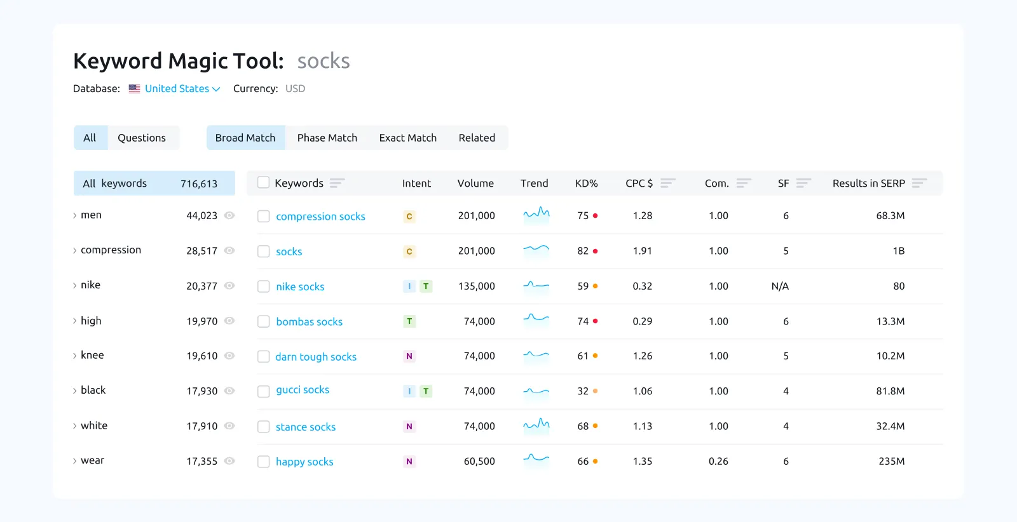Open the United States database dropdown
Screen dimensions: 1017x522
click(x=182, y=89)
